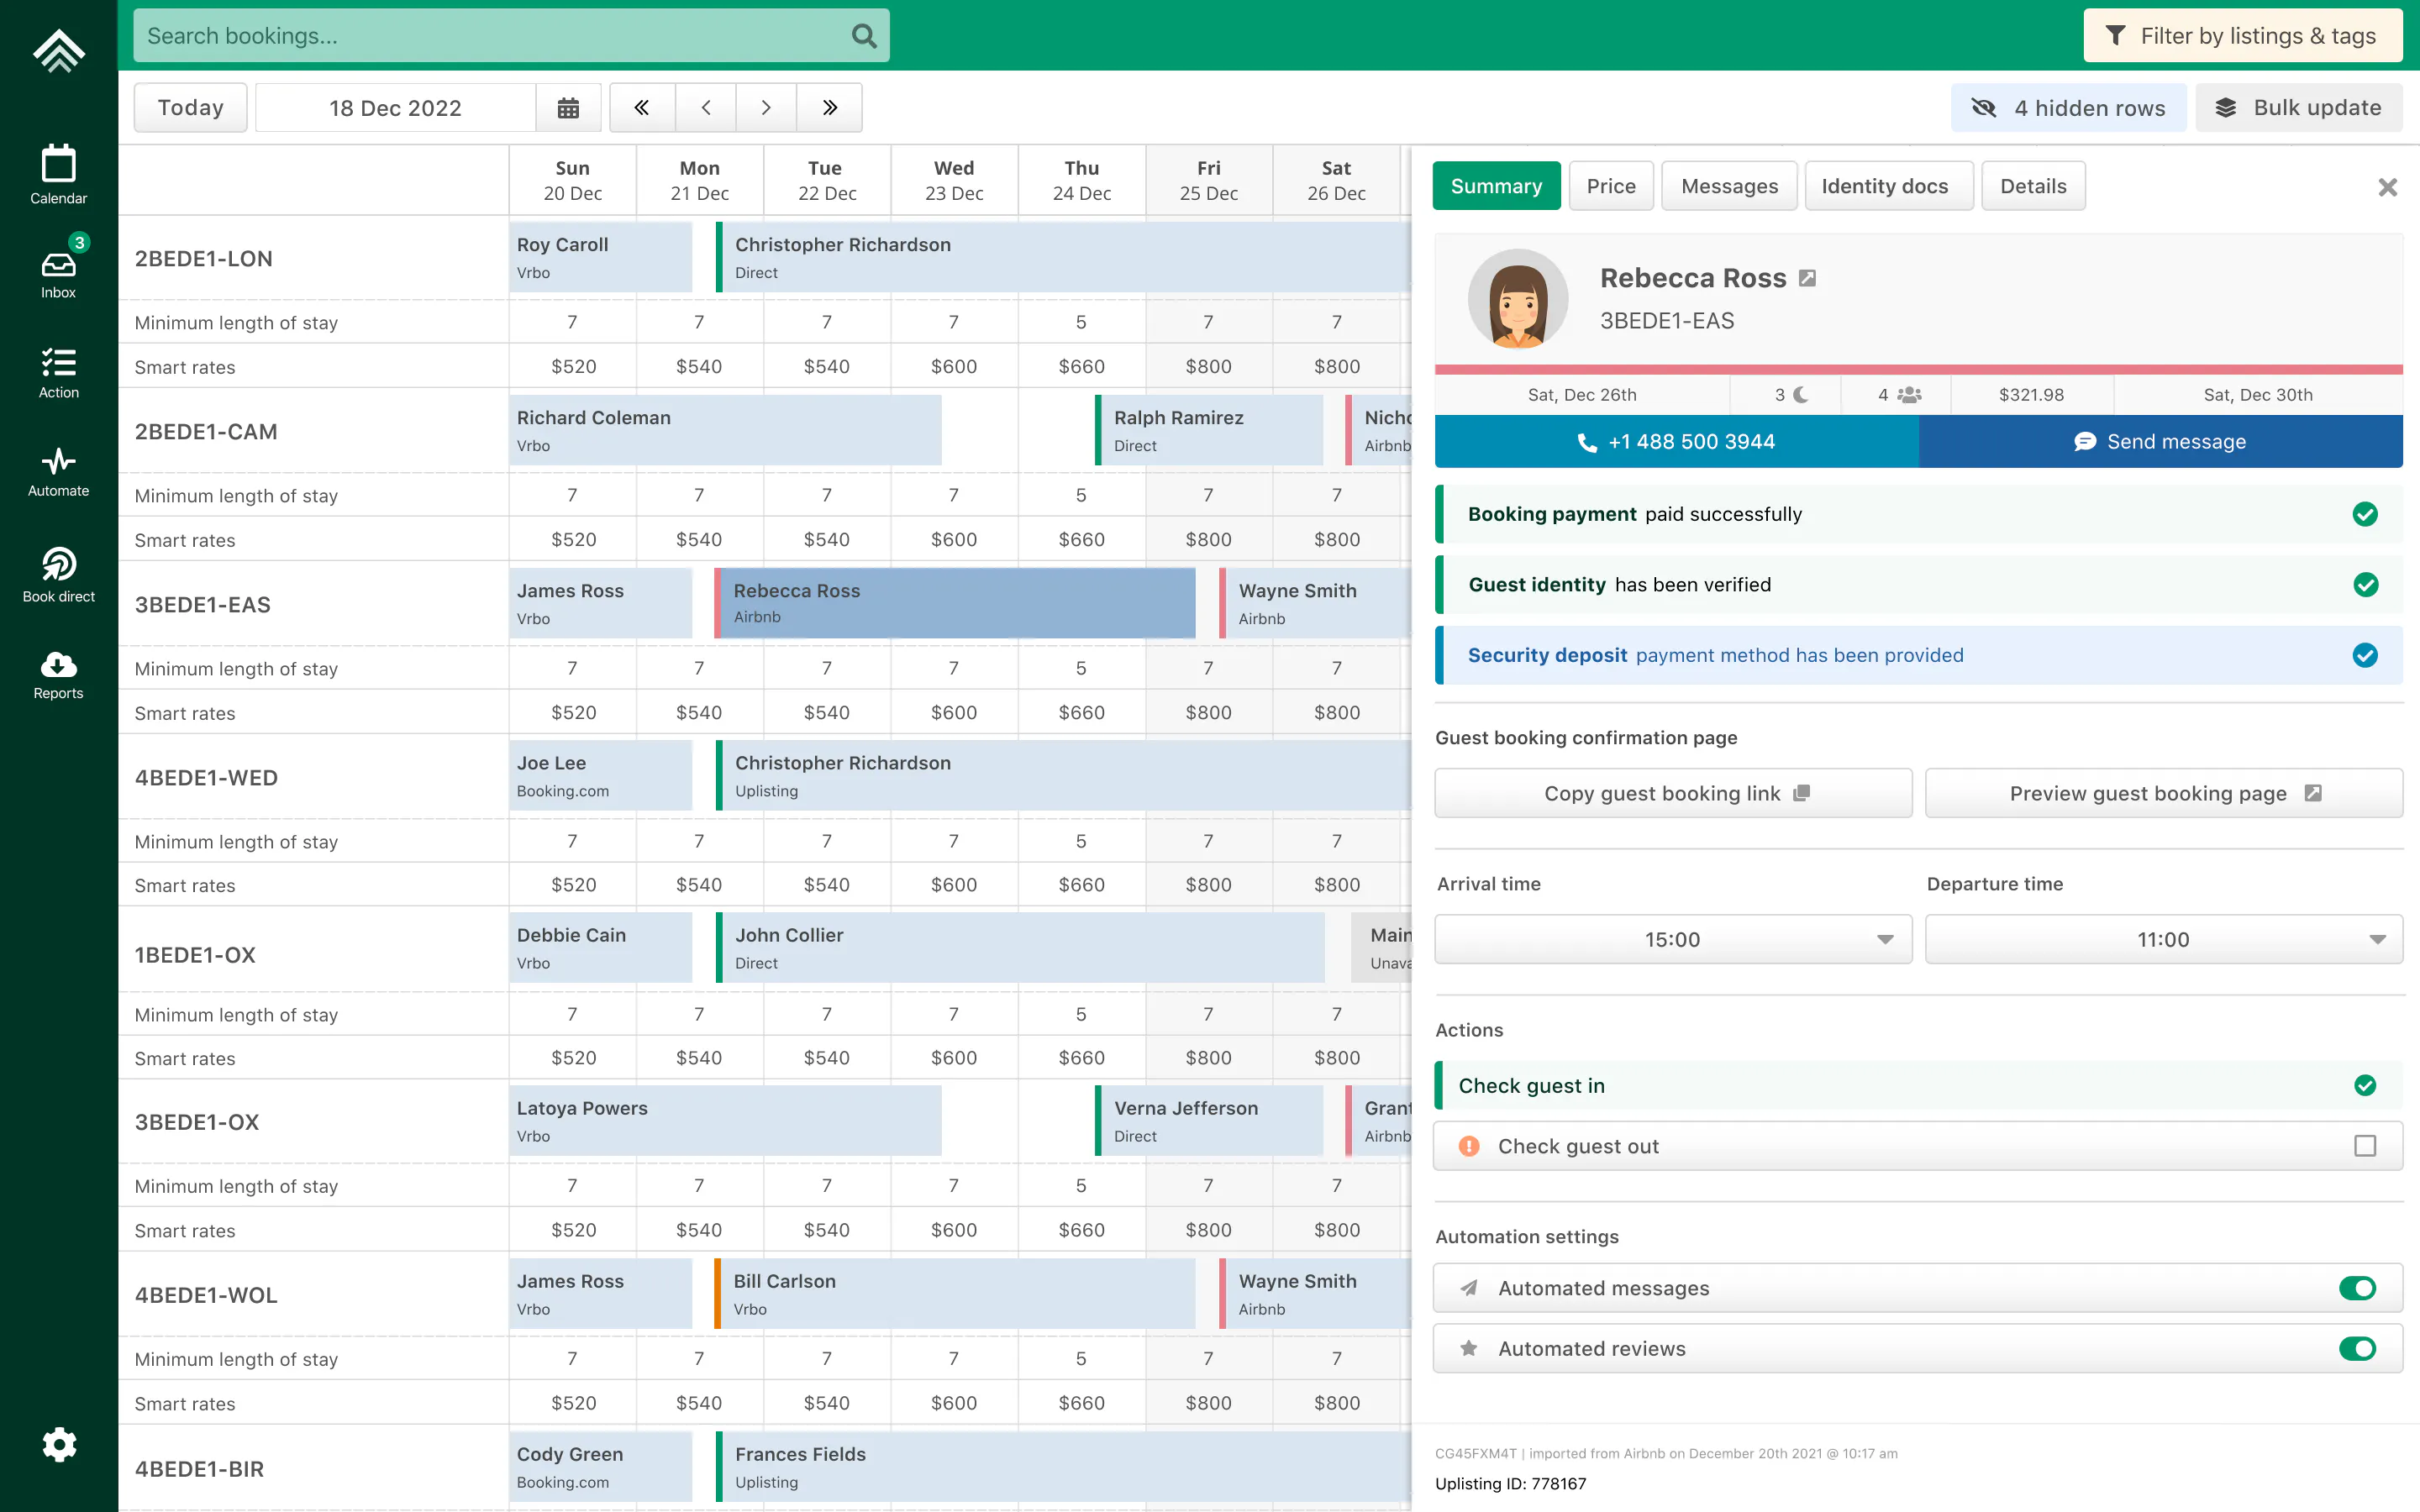
Task: Click Copy guest booking link
Action: [x=1673, y=793]
